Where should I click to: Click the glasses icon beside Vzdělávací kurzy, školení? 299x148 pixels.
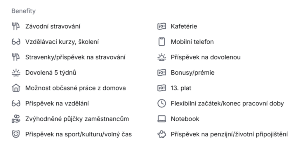point(15,42)
